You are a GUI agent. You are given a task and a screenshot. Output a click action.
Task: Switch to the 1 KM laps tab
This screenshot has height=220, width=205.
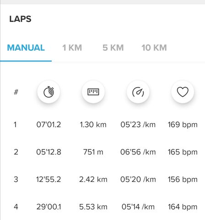coord(72,48)
